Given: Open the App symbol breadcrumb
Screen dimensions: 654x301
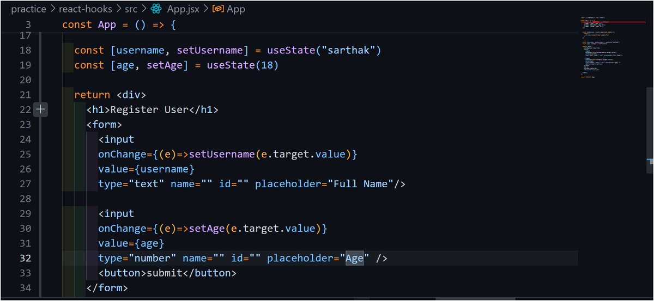Looking at the screenshot, I should click(236, 9).
